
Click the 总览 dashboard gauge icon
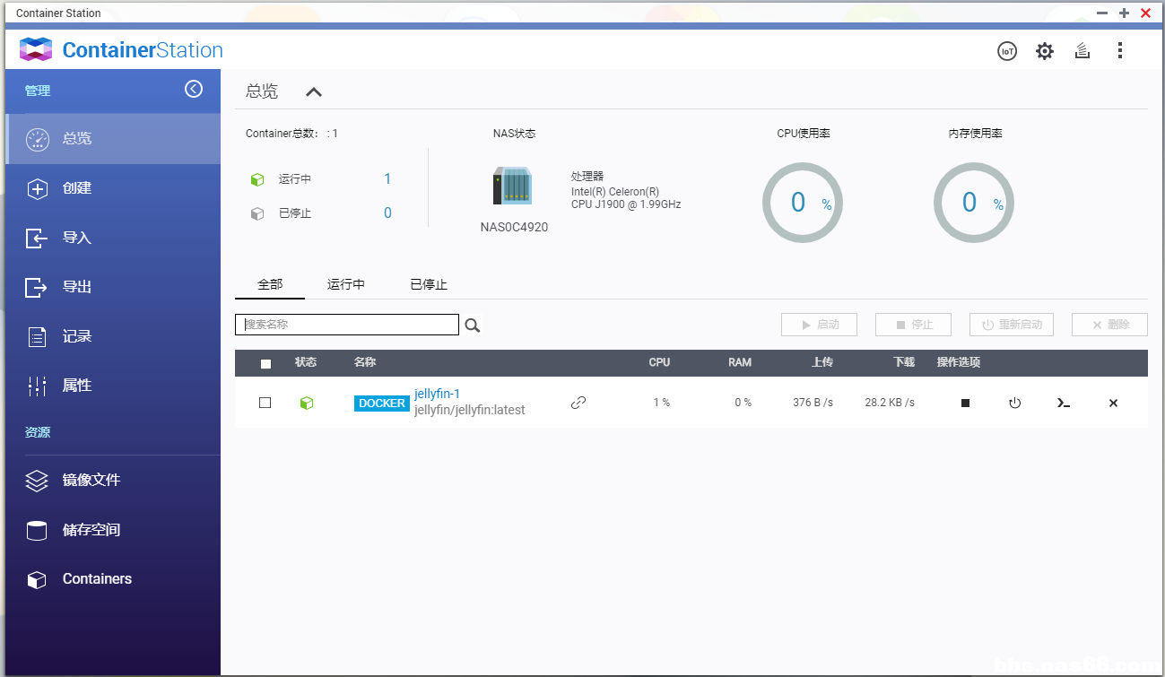37,139
